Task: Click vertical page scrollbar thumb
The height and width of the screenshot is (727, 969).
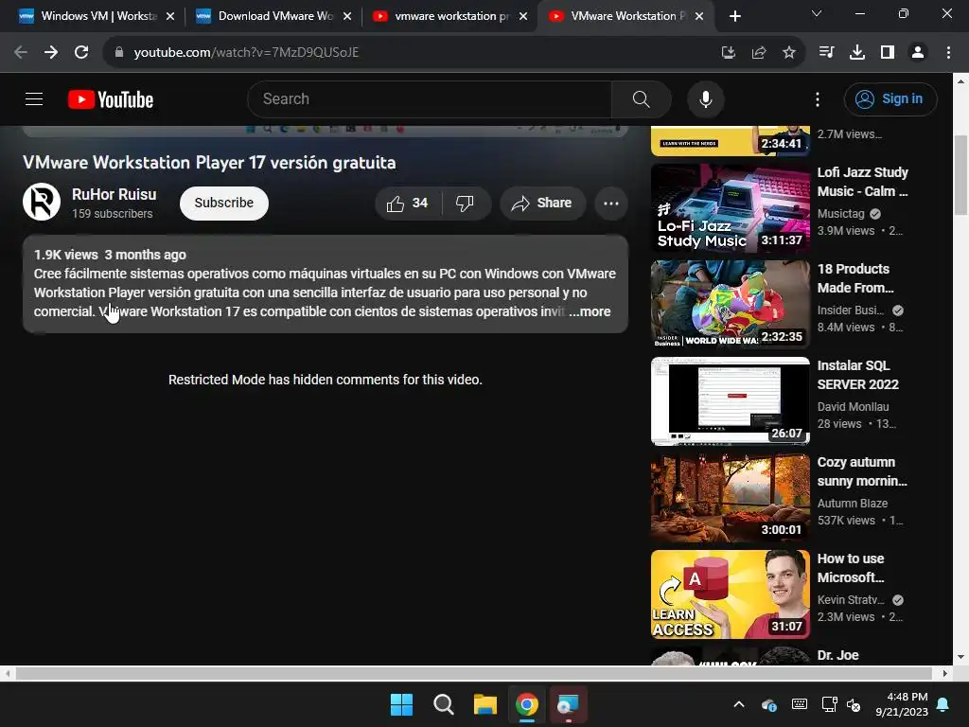Action: click(960, 174)
